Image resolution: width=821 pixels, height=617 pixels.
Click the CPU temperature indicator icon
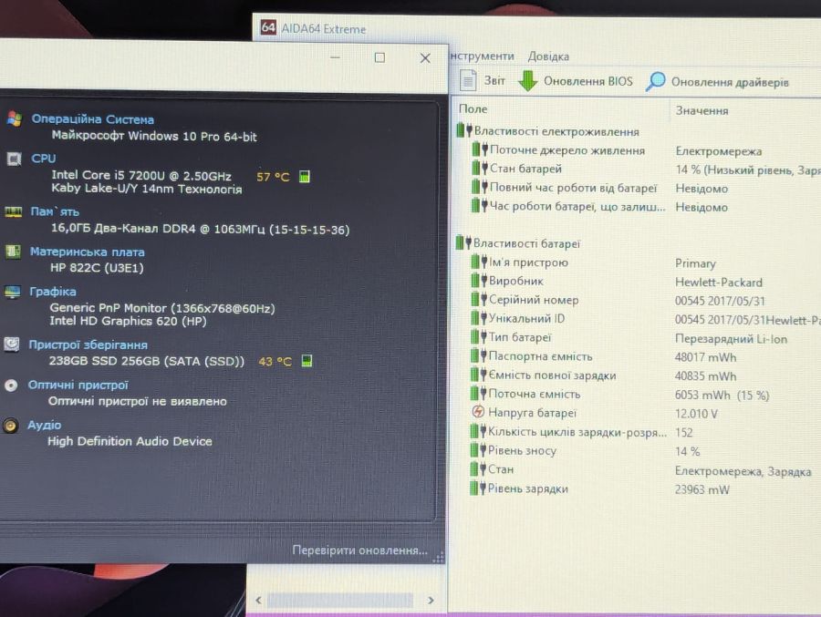pos(304,177)
